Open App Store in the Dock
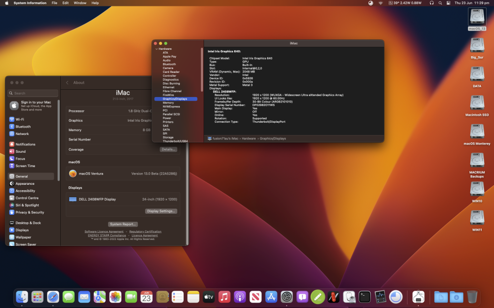The width and height of the screenshot is (494, 308). click(271, 297)
